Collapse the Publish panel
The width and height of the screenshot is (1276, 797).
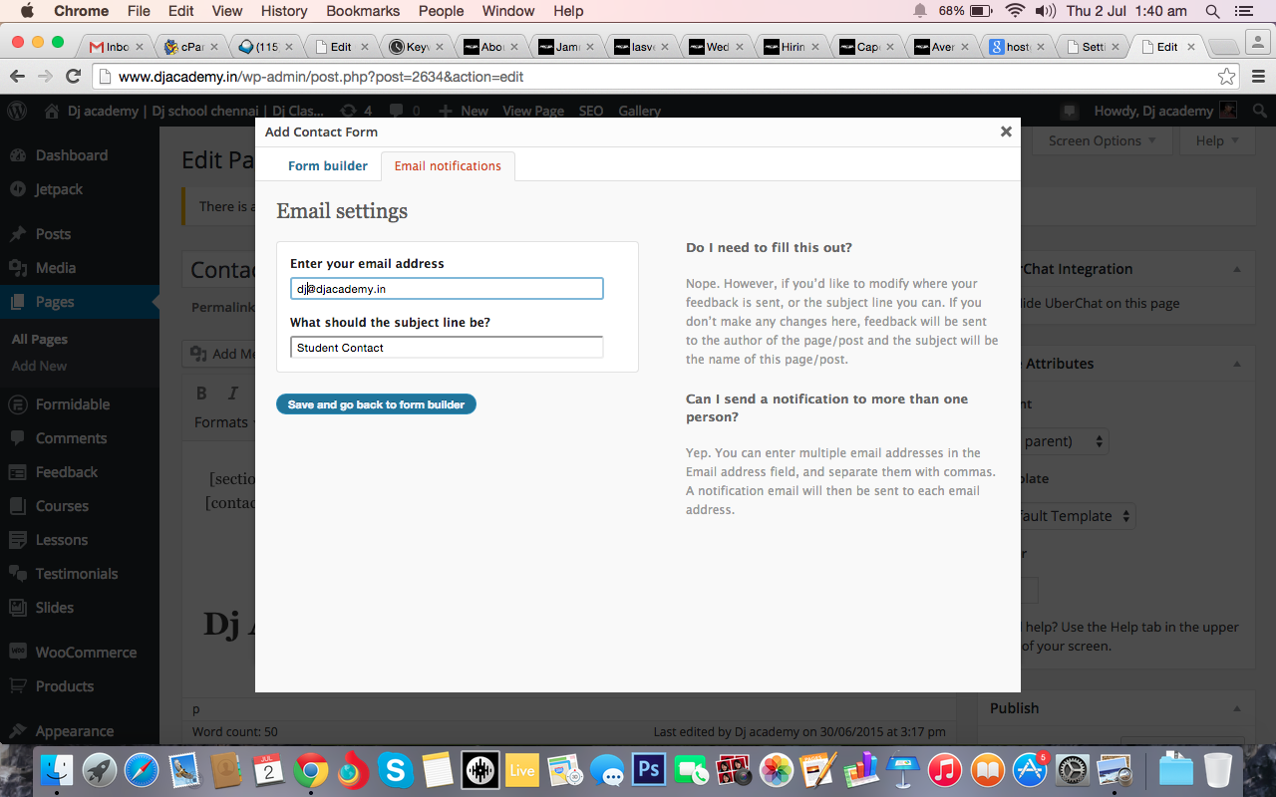click(x=1237, y=708)
